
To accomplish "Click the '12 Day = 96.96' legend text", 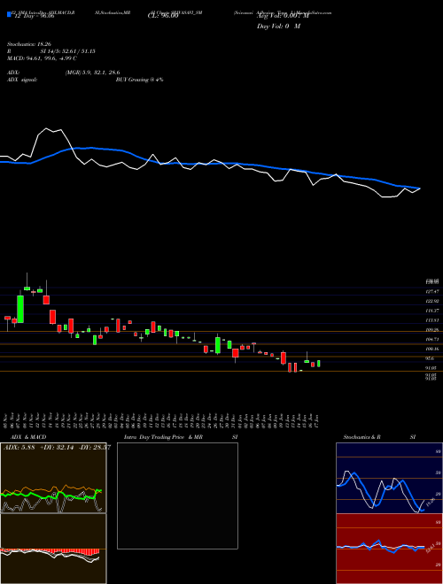I will click(33, 16).
